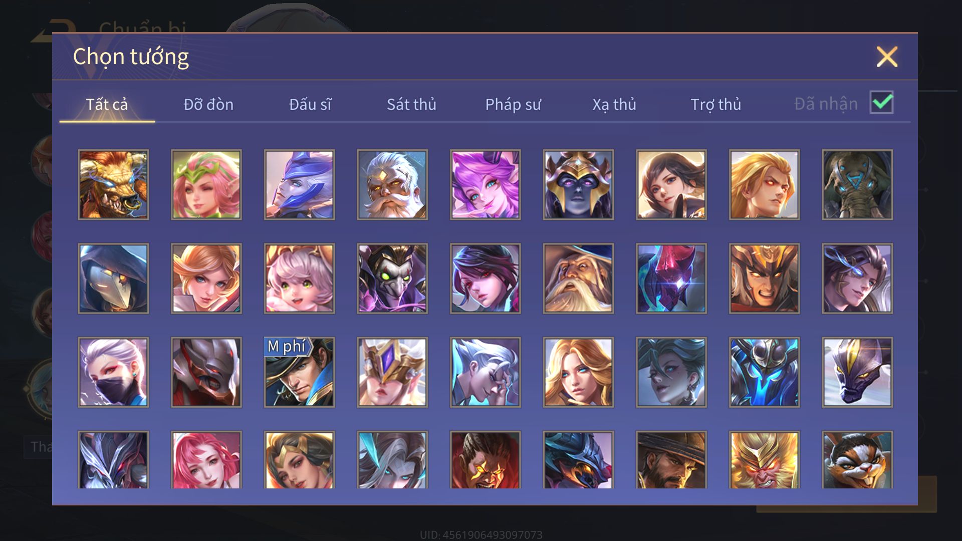Close the Chọn tướng dialog
The width and height of the screenshot is (962, 541).
(x=887, y=57)
